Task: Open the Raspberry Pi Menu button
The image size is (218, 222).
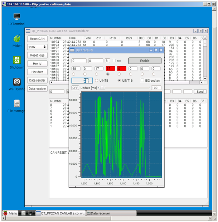Action: pos(10,213)
